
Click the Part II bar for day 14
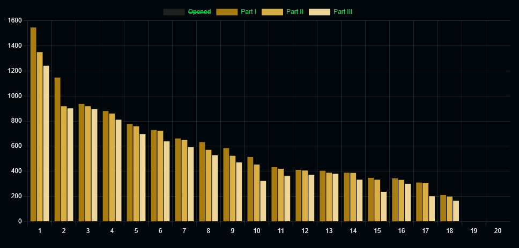pyautogui.click(x=353, y=197)
